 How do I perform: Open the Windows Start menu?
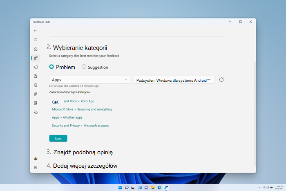tap(120, 188)
